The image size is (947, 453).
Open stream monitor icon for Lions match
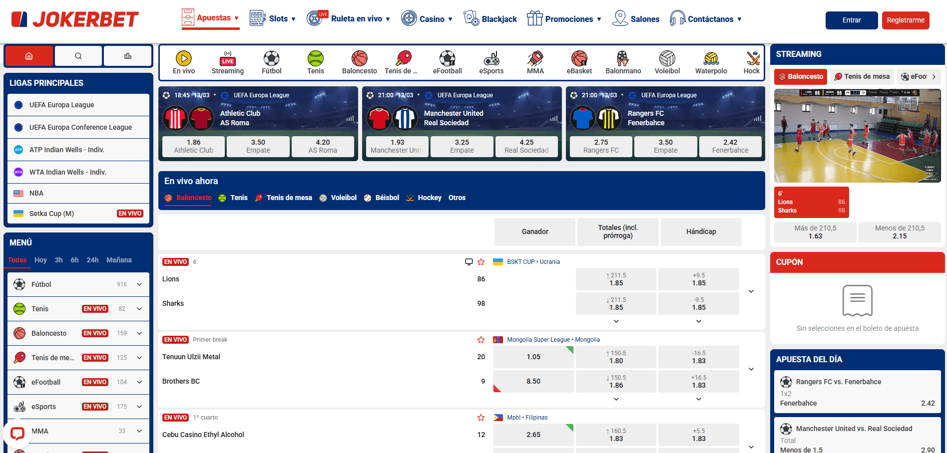coord(469,262)
